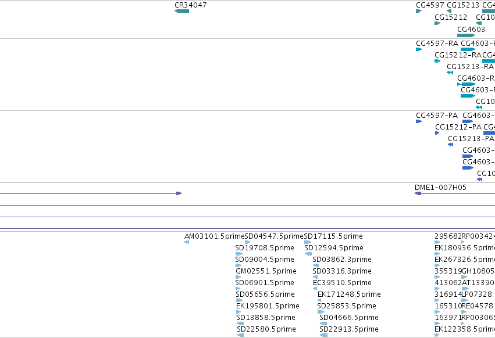This screenshot has width=495, height=338.
Task: Click the SD17115.5prime EST glyph
Action: [x=308, y=242]
